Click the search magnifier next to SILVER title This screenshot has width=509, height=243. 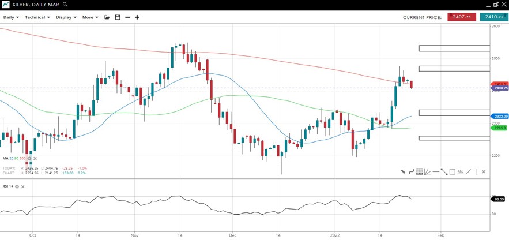[65, 5]
